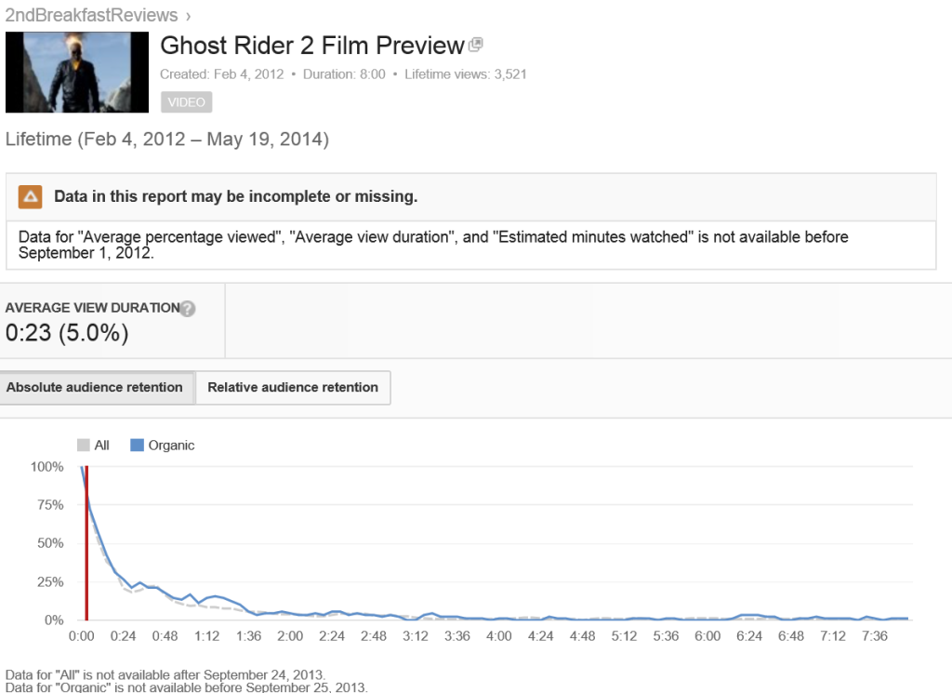Click the orange warning triangle icon
The height and width of the screenshot is (693, 952).
pos(31,197)
